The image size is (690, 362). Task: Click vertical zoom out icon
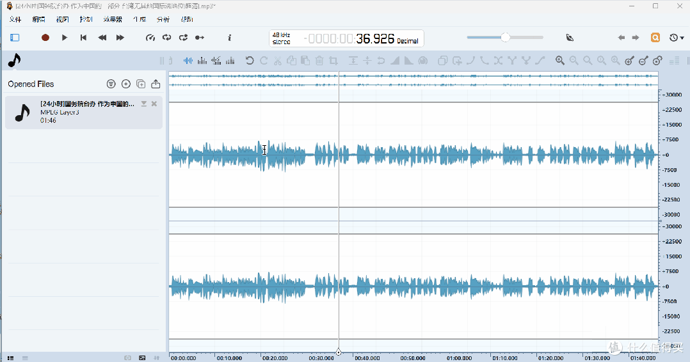pos(644,61)
